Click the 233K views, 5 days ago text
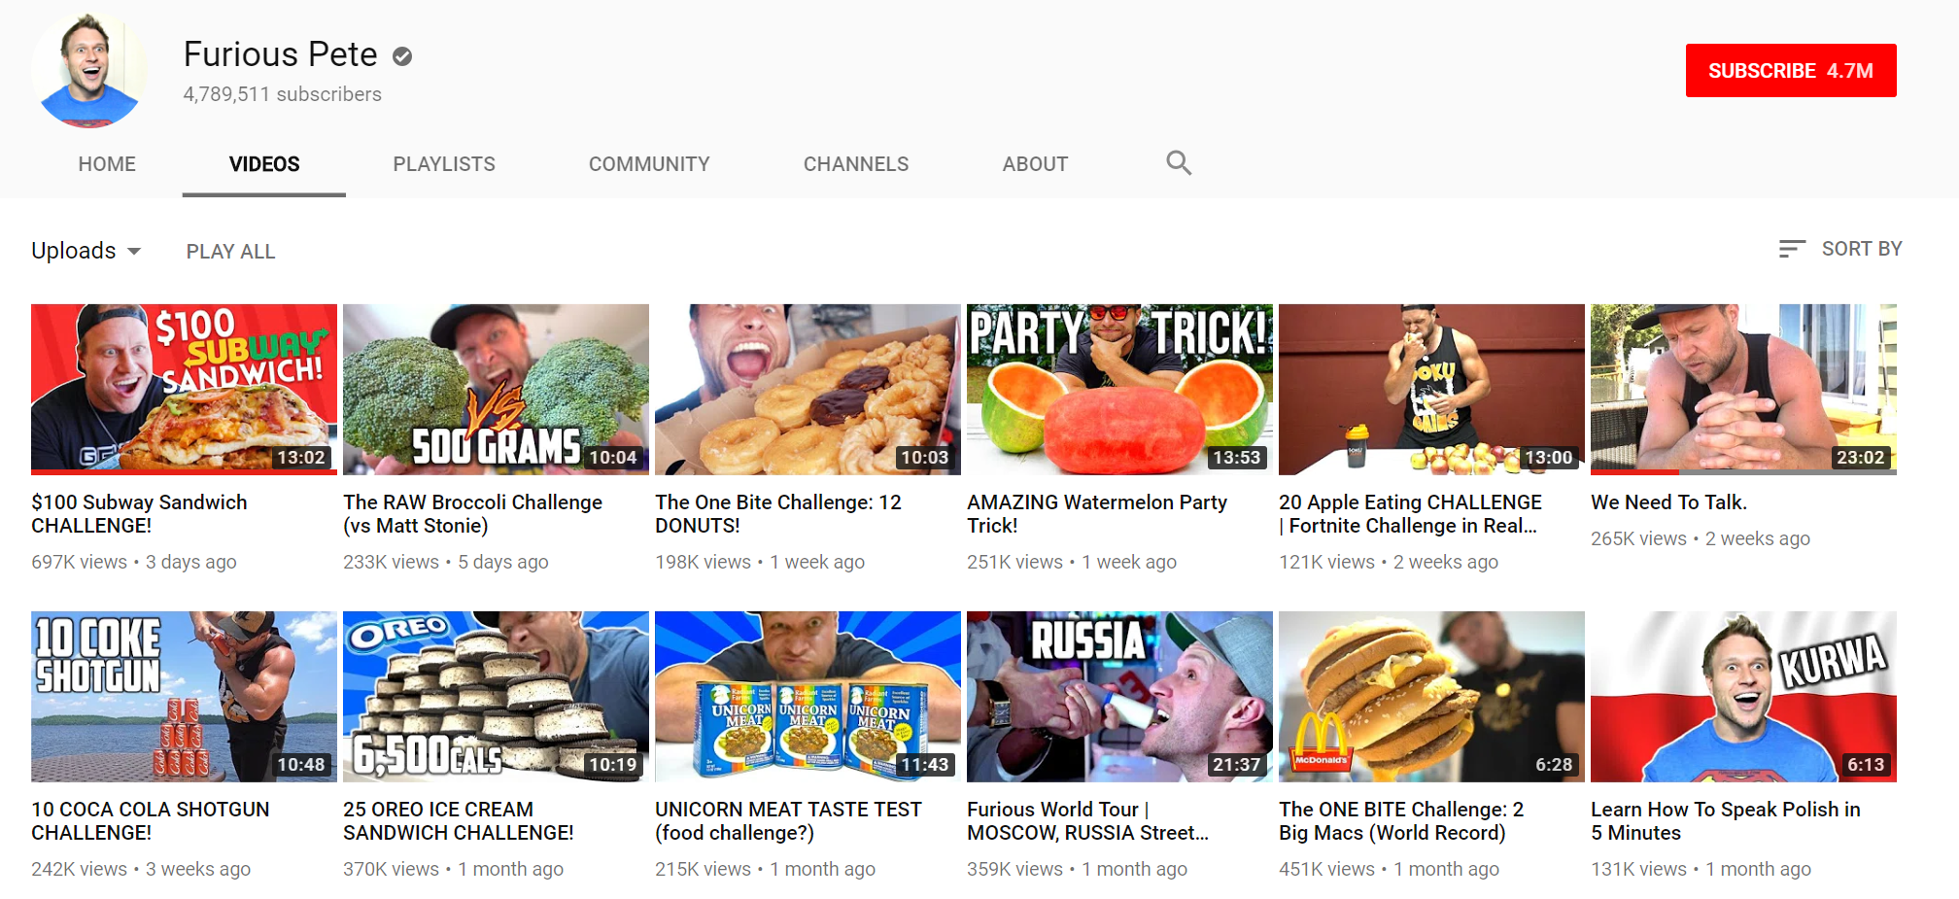Screen dimensions: 1959x899 coord(446,562)
